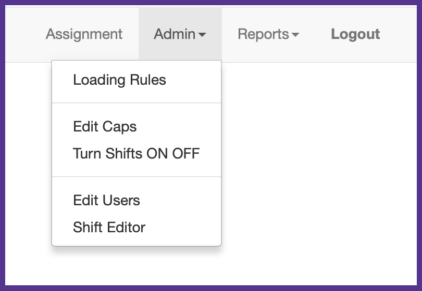Click the word Reports in navbar
Image resolution: width=422 pixels, height=291 pixels.
[263, 34]
